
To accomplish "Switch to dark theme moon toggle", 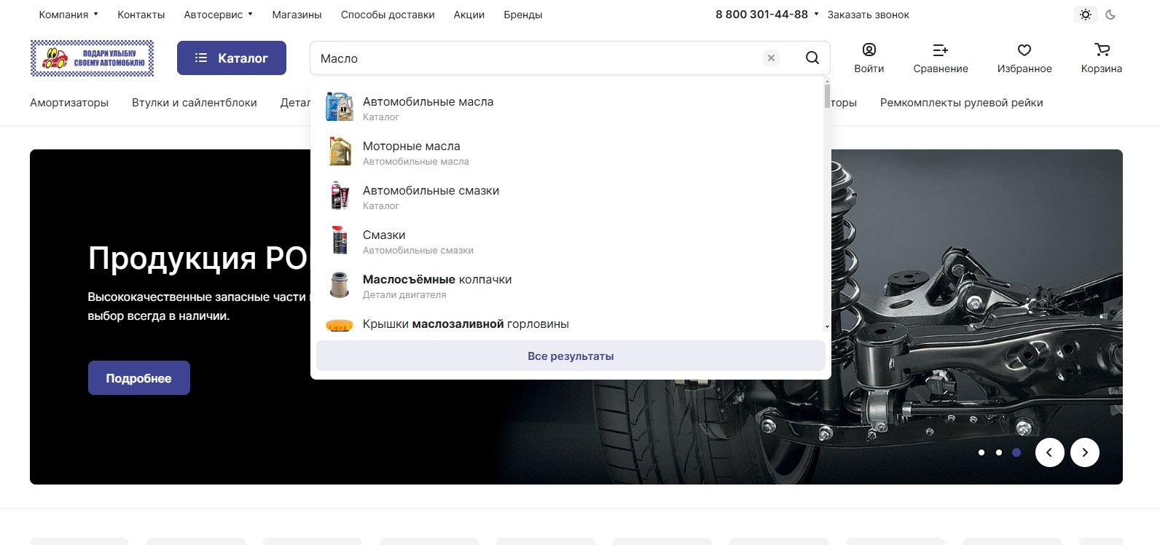I will (x=1110, y=15).
